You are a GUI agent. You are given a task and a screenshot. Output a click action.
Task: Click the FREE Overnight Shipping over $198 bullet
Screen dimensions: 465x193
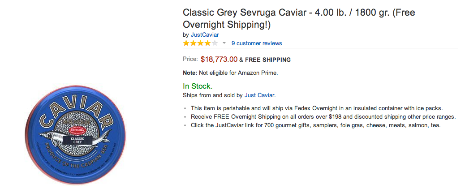[x=323, y=117]
